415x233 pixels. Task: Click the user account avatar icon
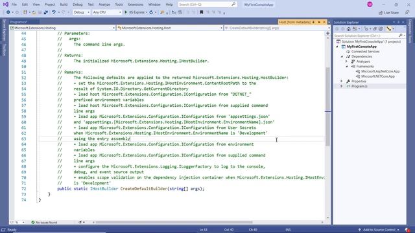(x=370, y=5)
